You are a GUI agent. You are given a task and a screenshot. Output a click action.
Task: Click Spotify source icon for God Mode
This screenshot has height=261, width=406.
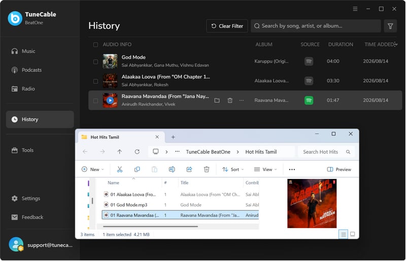[x=309, y=61]
